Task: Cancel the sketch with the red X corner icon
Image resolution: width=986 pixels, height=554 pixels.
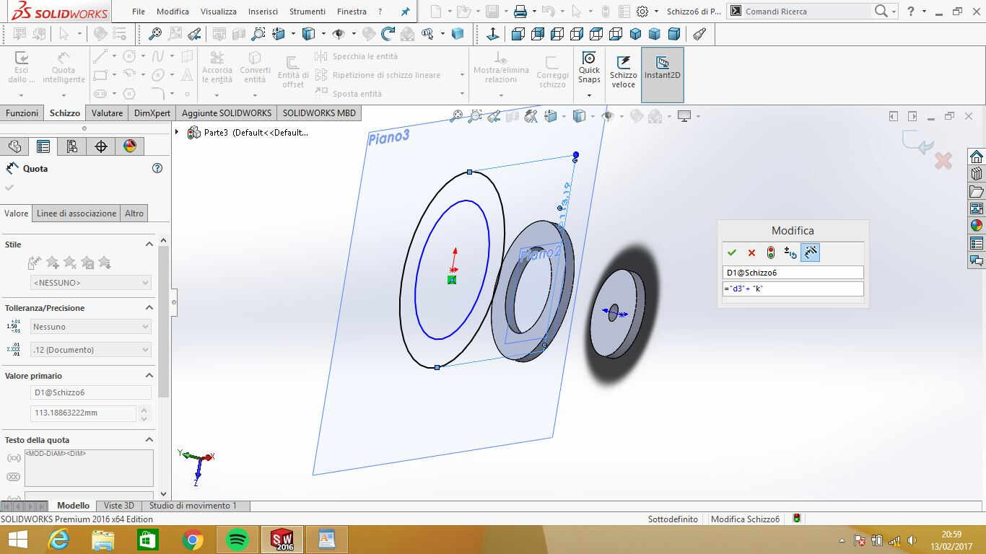Action: [x=943, y=161]
